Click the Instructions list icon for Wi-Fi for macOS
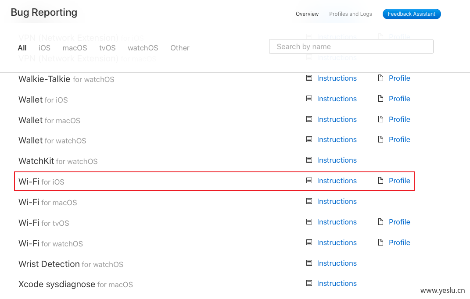The width and height of the screenshot is (470, 299). coord(309,201)
